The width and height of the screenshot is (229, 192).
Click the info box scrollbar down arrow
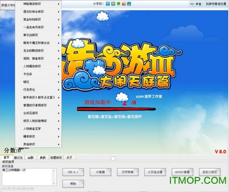[x=54, y=183]
